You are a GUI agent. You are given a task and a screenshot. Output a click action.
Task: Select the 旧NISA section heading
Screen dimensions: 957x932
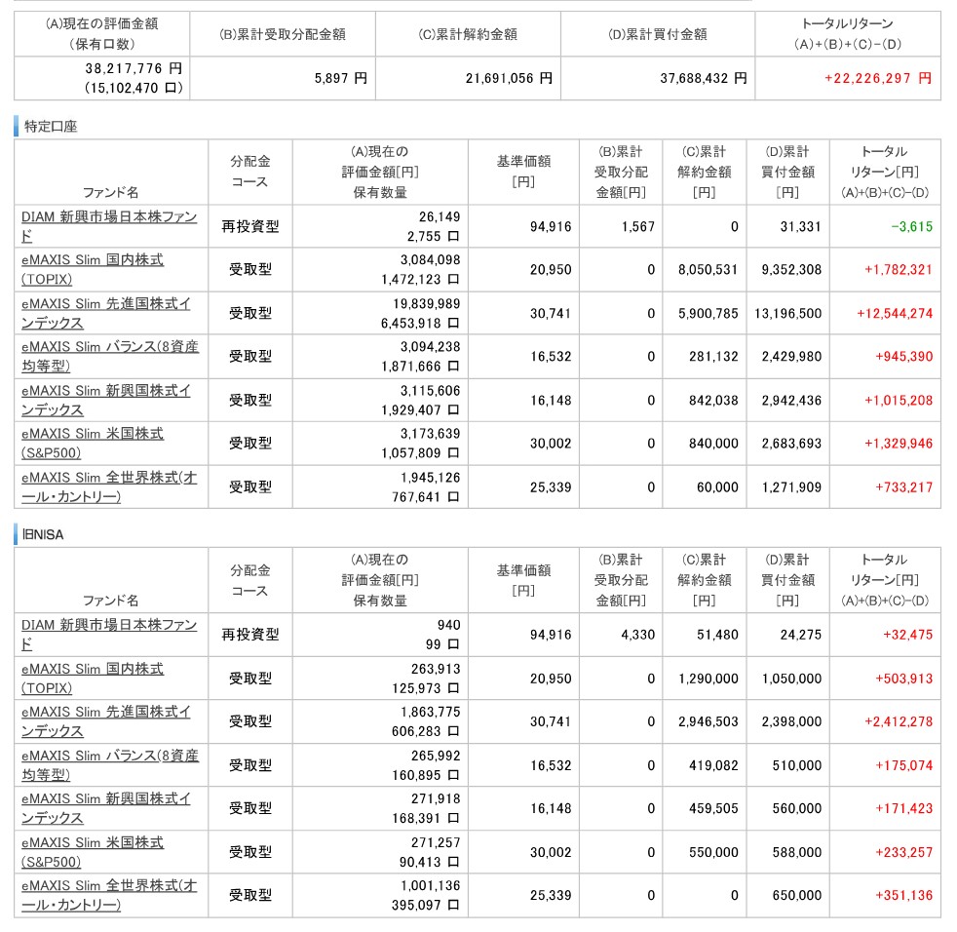pyautogui.click(x=43, y=534)
